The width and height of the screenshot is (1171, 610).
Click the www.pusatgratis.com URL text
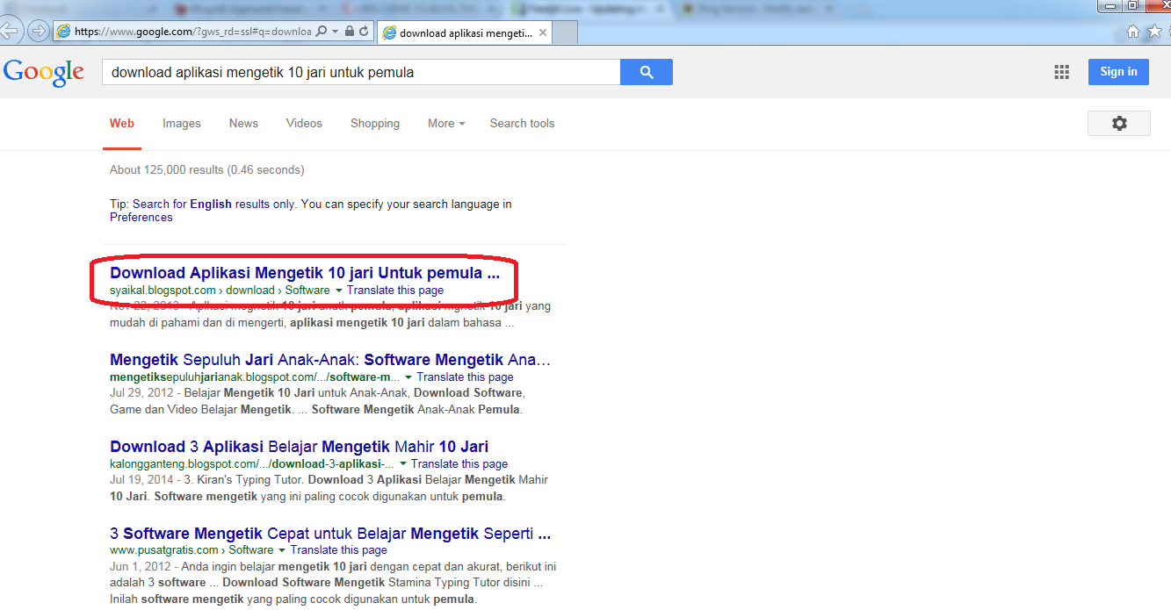(192, 550)
